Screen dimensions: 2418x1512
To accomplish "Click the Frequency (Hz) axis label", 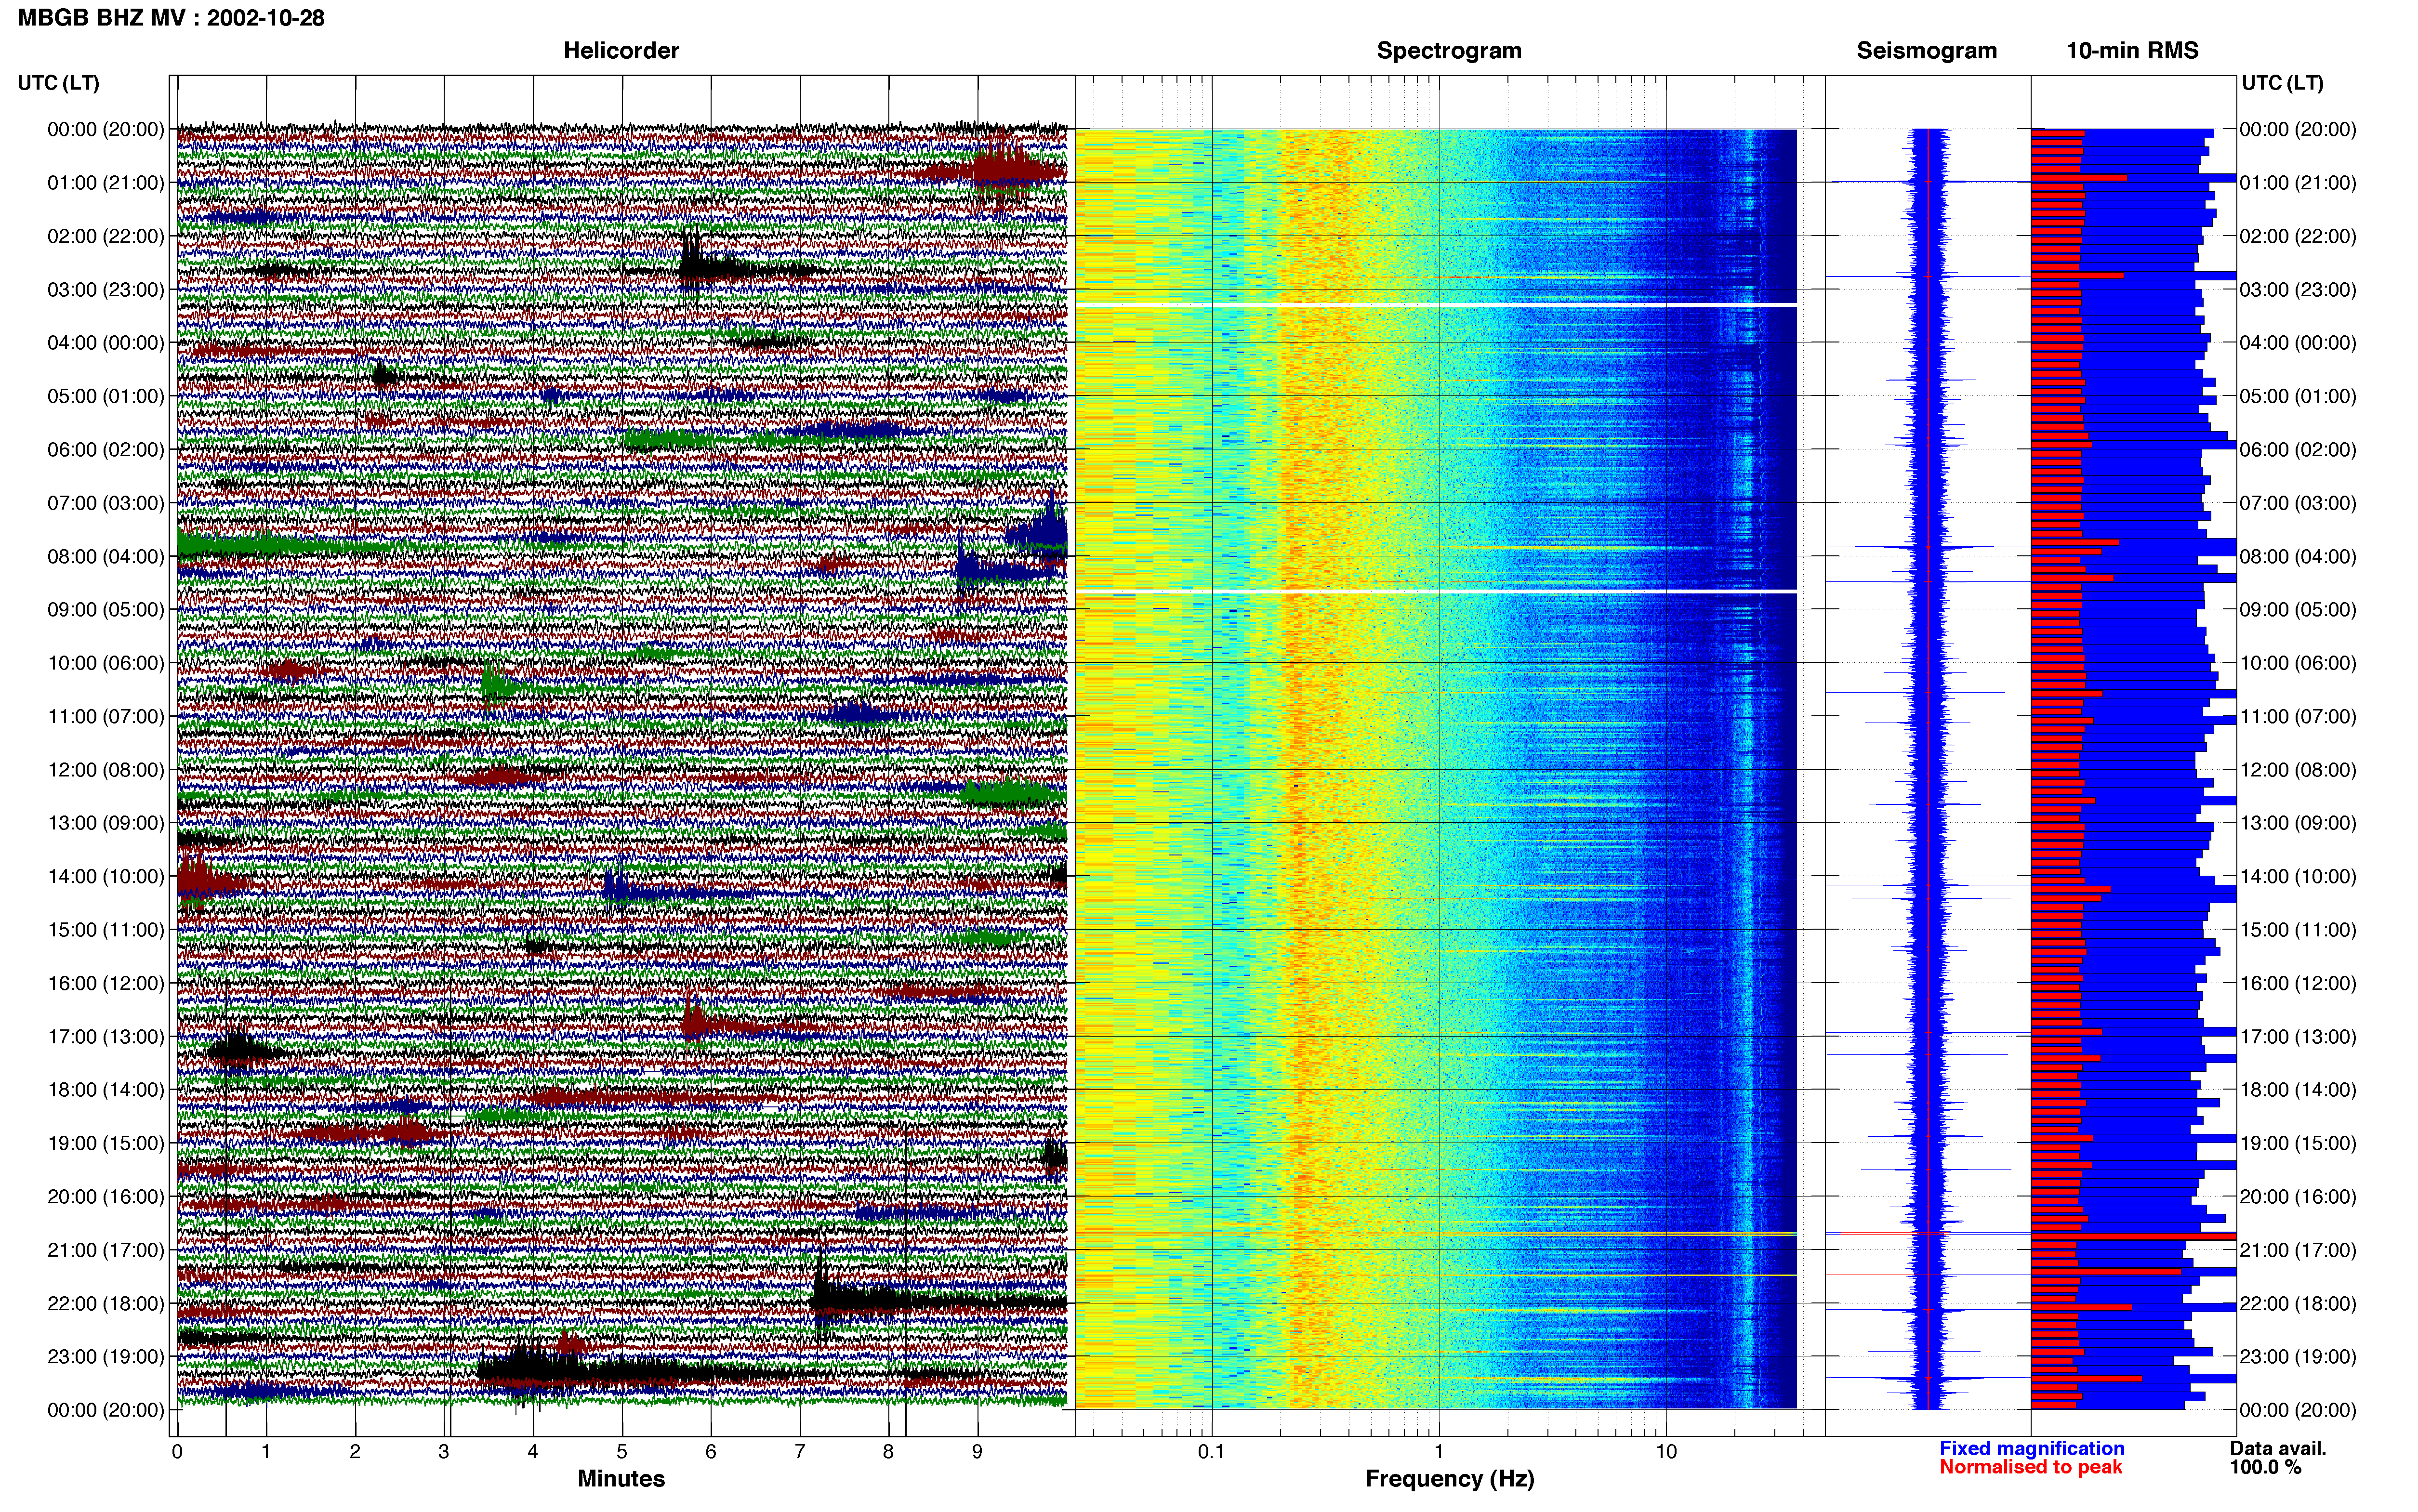I will (1449, 1479).
